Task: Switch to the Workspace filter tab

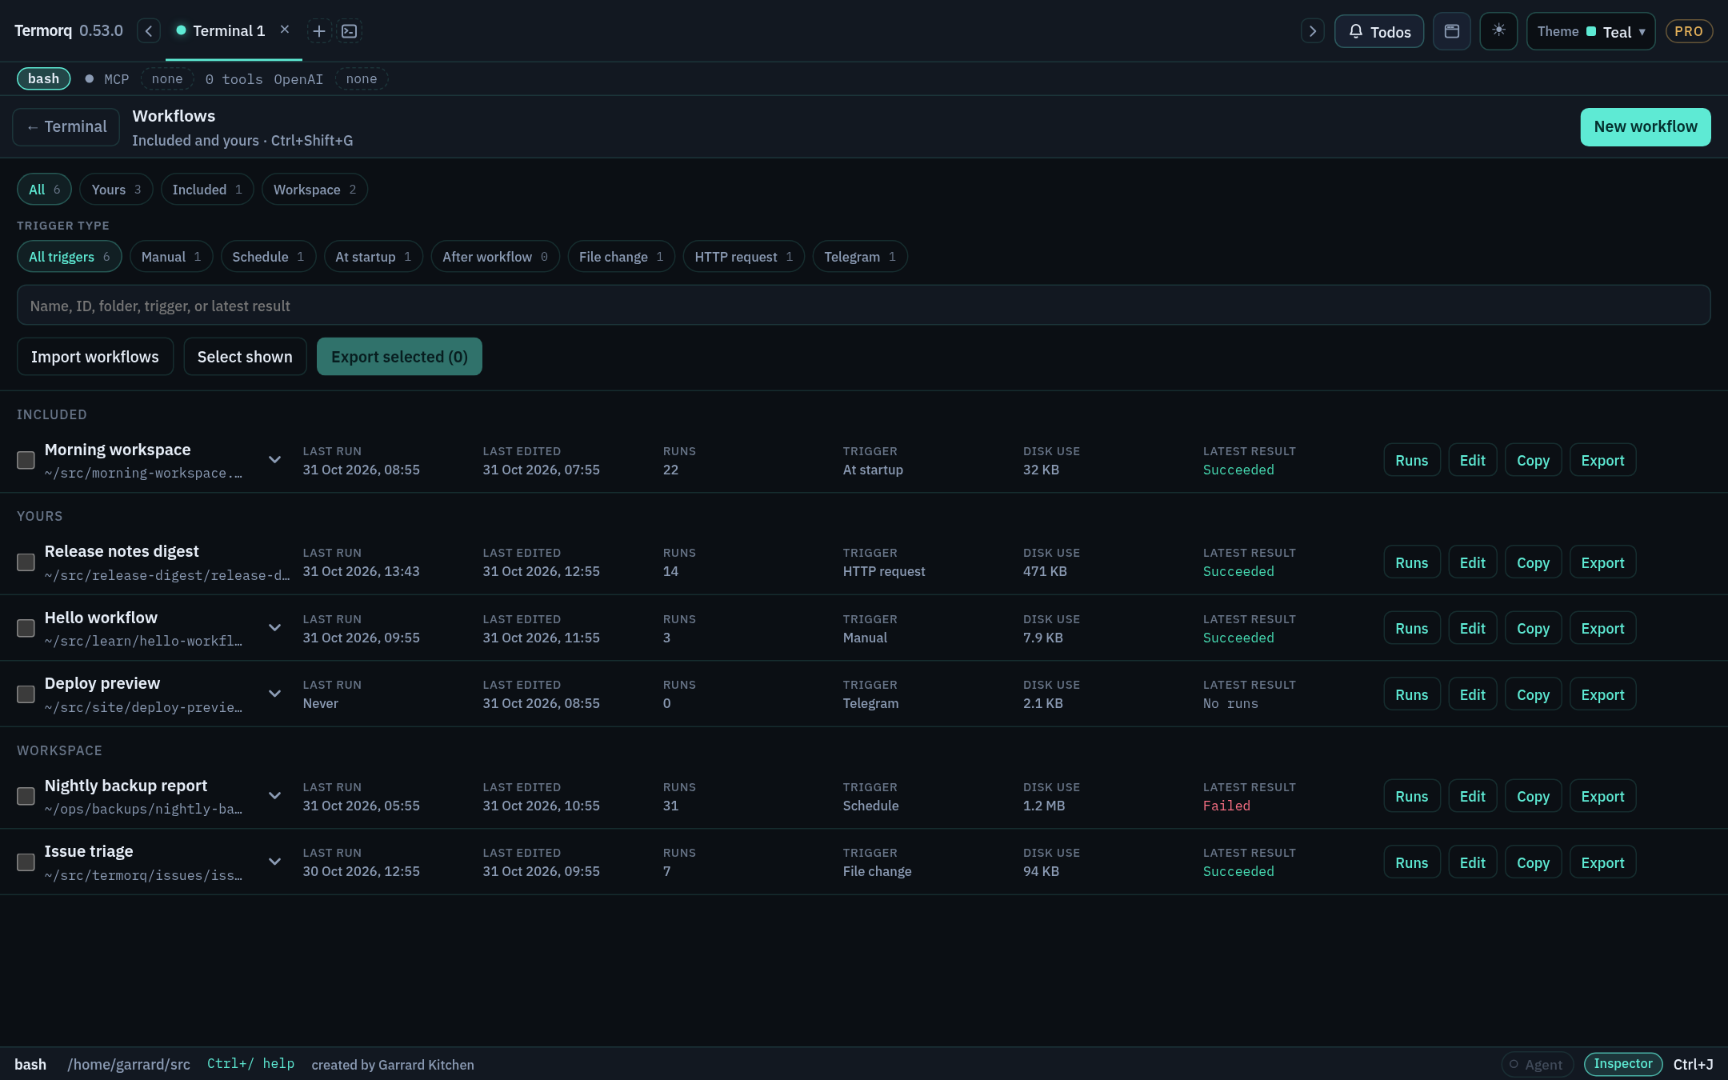Action: click(x=314, y=190)
